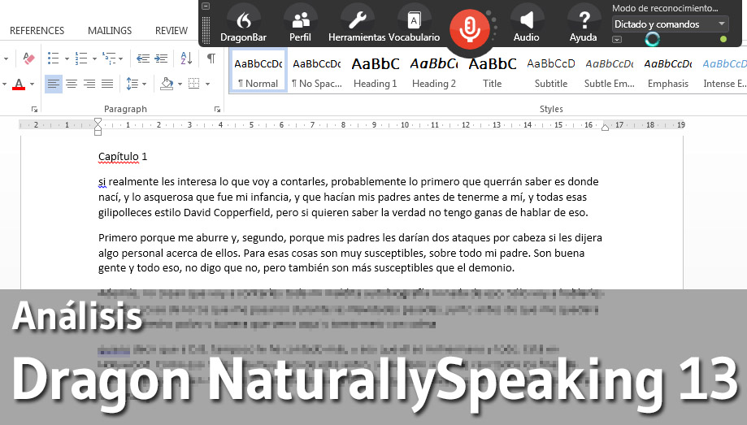This screenshot has width=747, height=425.
Task: Open the bullet library dropdown arrow
Action: tap(67, 59)
